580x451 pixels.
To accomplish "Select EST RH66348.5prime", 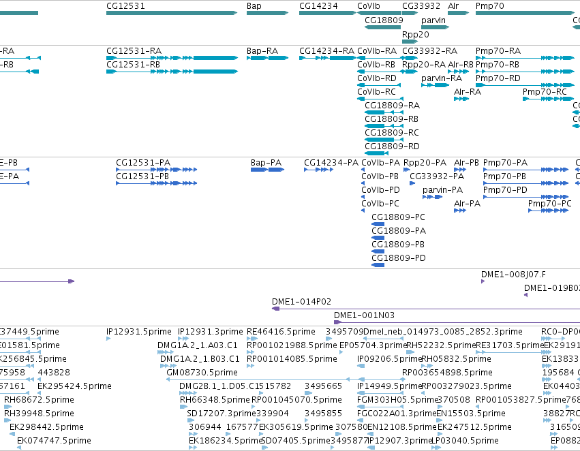I will coord(215,401).
